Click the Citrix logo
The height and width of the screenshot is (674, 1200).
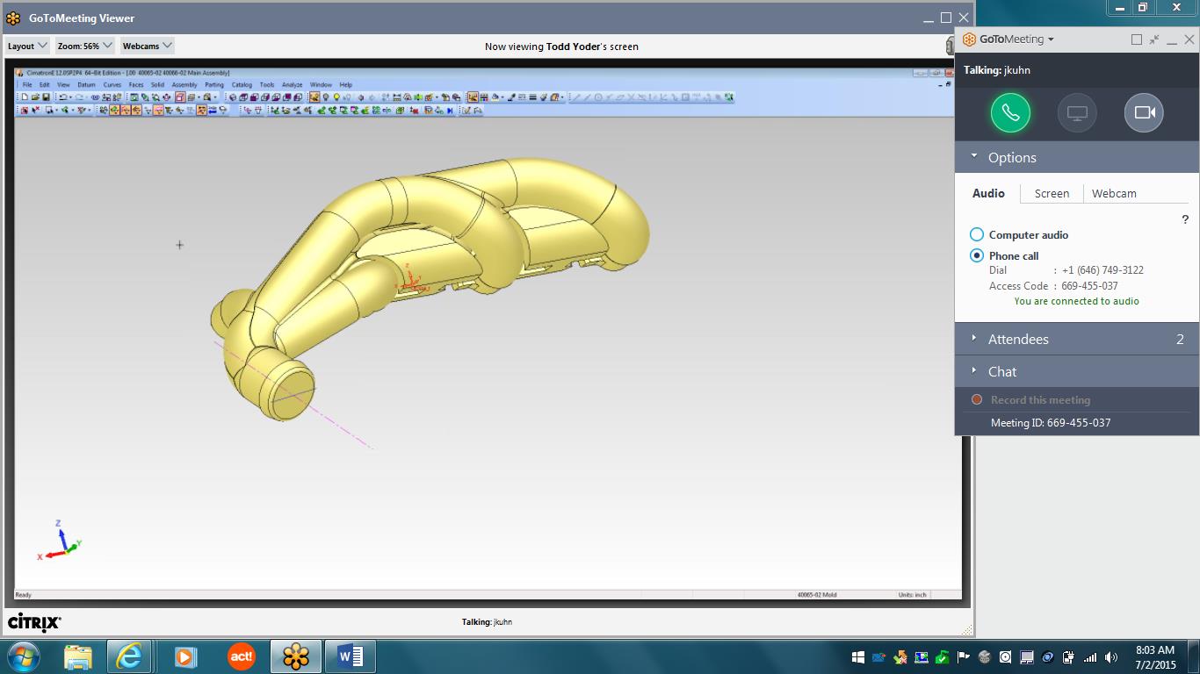pyautogui.click(x=34, y=621)
